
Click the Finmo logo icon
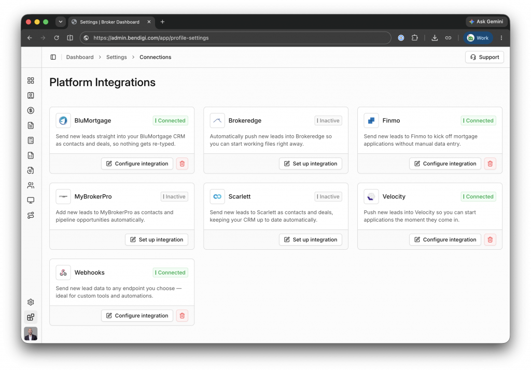pos(371,121)
